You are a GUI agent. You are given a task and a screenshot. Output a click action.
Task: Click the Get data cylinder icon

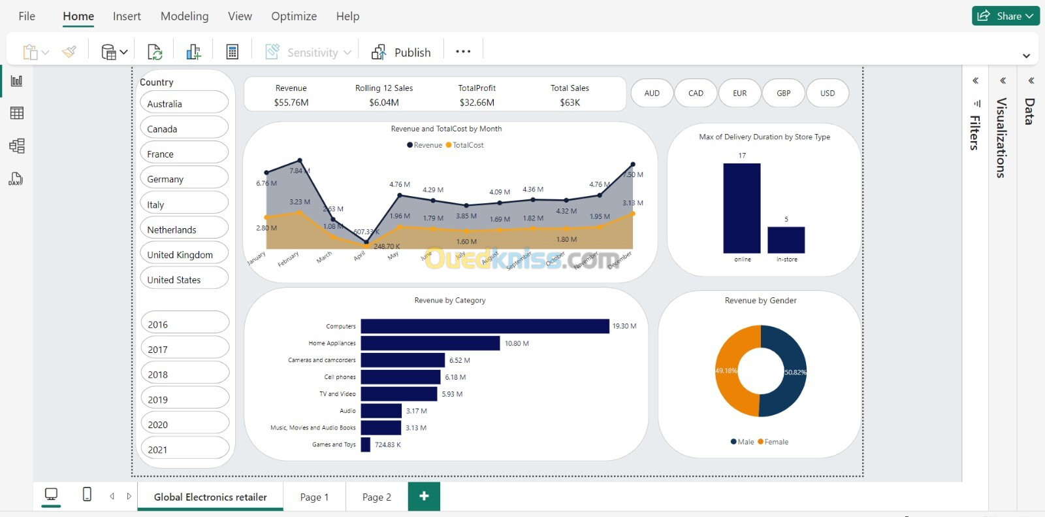pos(108,52)
